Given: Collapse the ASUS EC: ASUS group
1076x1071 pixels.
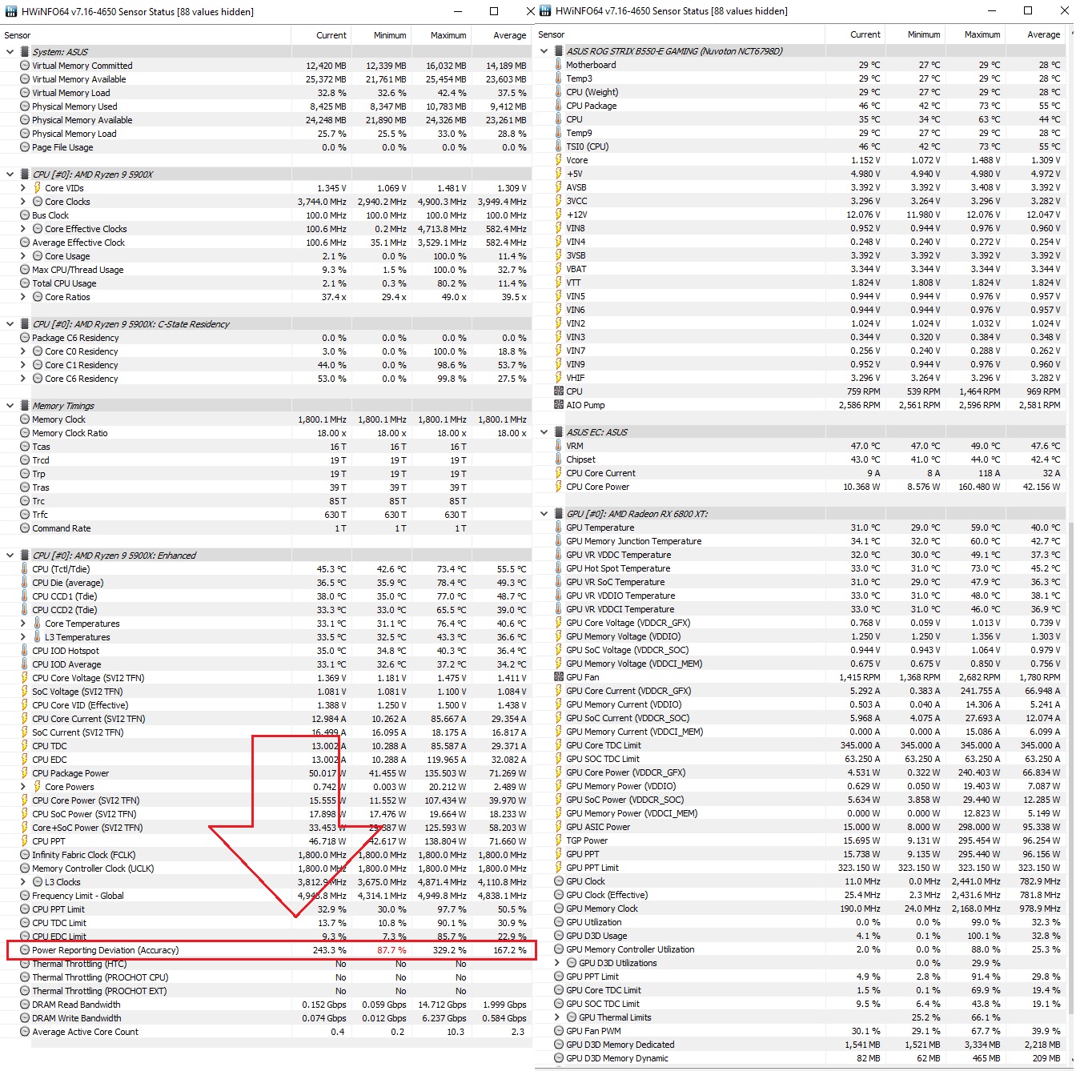Looking at the screenshot, I should click(x=544, y=432).
